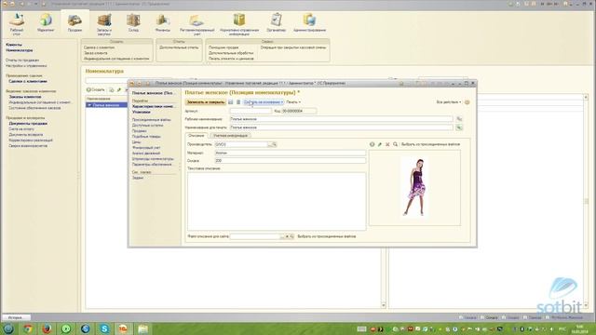Click the magnifier icon above the picture
Viewport: 596px width, 335px height.
(x=395, y=144)
